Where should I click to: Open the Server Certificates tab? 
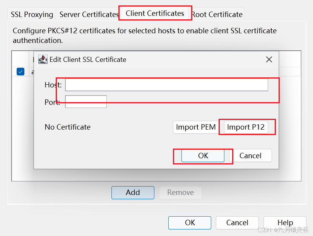point(89,14)
